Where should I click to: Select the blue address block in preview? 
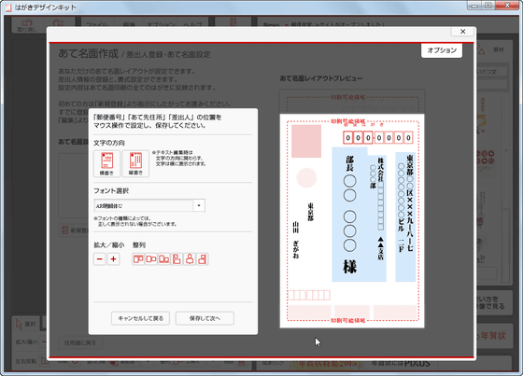[x=405, y=216]
